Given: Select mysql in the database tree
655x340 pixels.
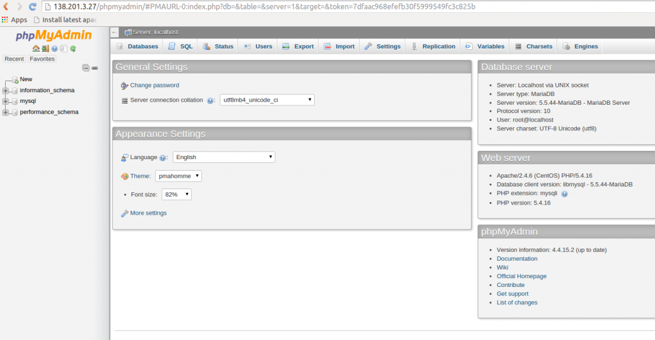Looking at the screenshot, I should pyautogui.click(x=28, y=101).
